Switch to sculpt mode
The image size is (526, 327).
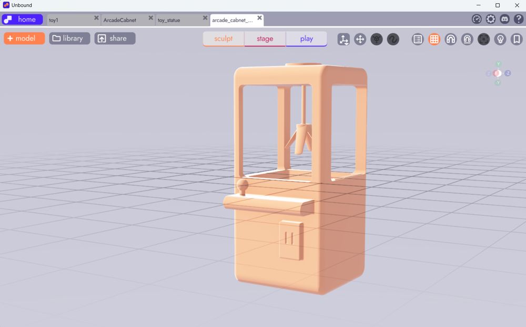pos(224,38)
